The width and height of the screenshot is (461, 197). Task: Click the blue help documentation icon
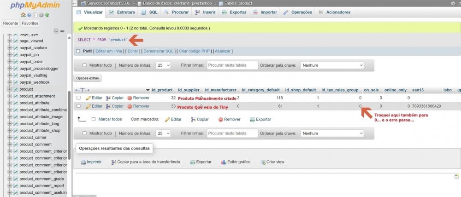pos(29,15)
